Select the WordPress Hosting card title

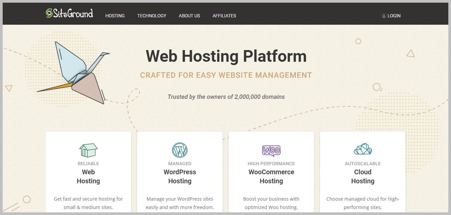click(180, 177)
